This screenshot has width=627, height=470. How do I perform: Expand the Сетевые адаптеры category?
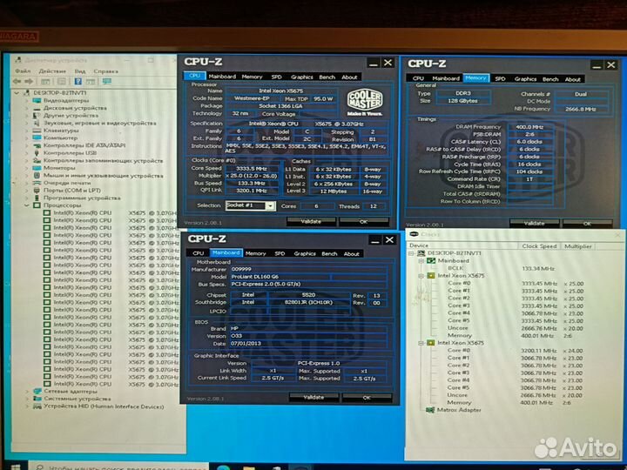pyautogui.click(x=27, y=392)
